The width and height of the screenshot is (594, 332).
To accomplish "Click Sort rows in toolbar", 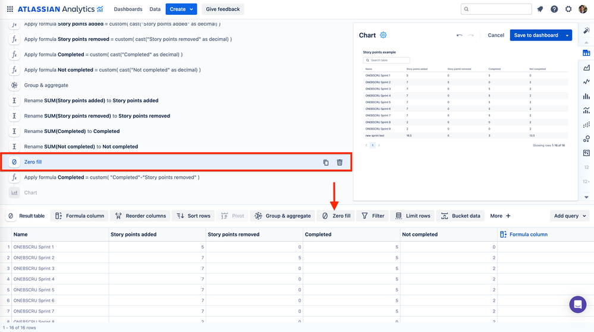I will 194,216.
